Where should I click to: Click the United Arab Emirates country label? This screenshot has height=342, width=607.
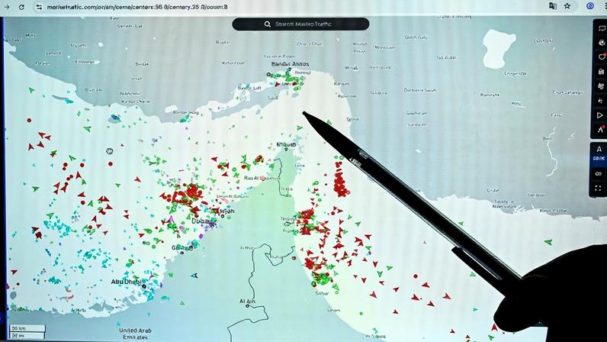tap(135, 334)
